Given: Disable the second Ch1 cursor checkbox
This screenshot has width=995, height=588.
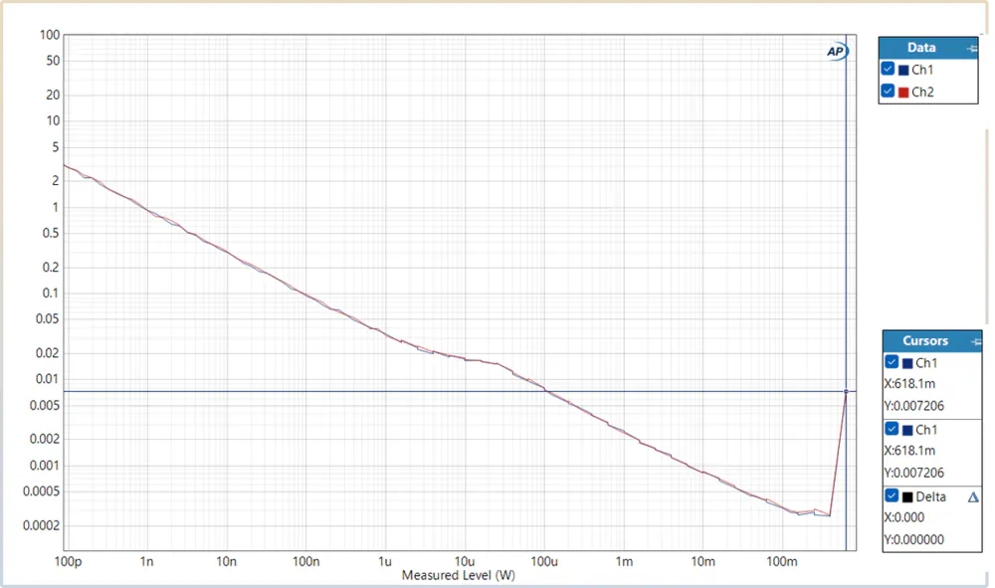Looking at the screenshot, I should point(892,430).
